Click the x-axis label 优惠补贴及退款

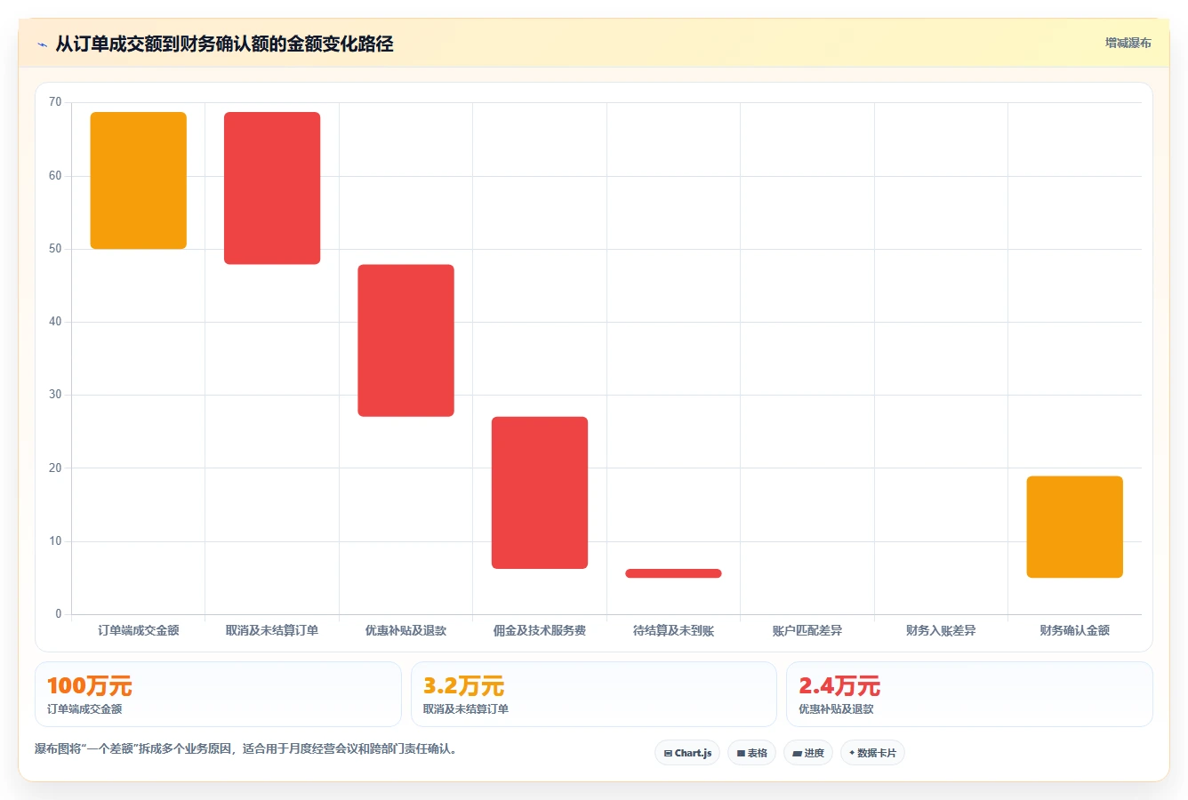point(405,630)
